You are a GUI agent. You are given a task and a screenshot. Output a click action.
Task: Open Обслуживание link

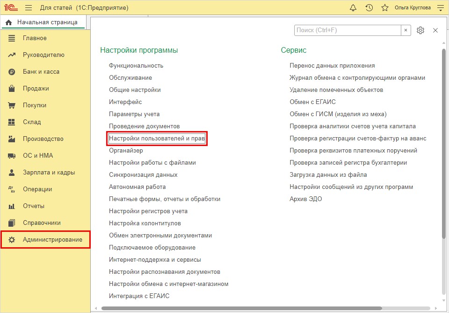pos(130,78)
